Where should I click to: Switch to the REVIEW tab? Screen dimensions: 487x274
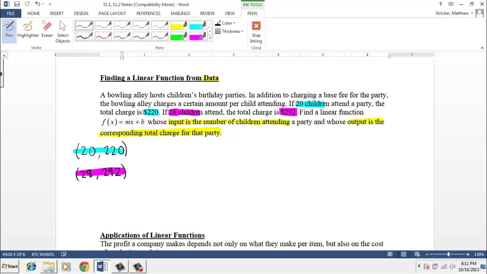click(207, 13)
